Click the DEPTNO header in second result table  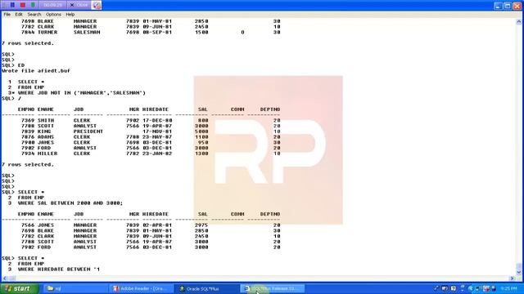[270, 214]
